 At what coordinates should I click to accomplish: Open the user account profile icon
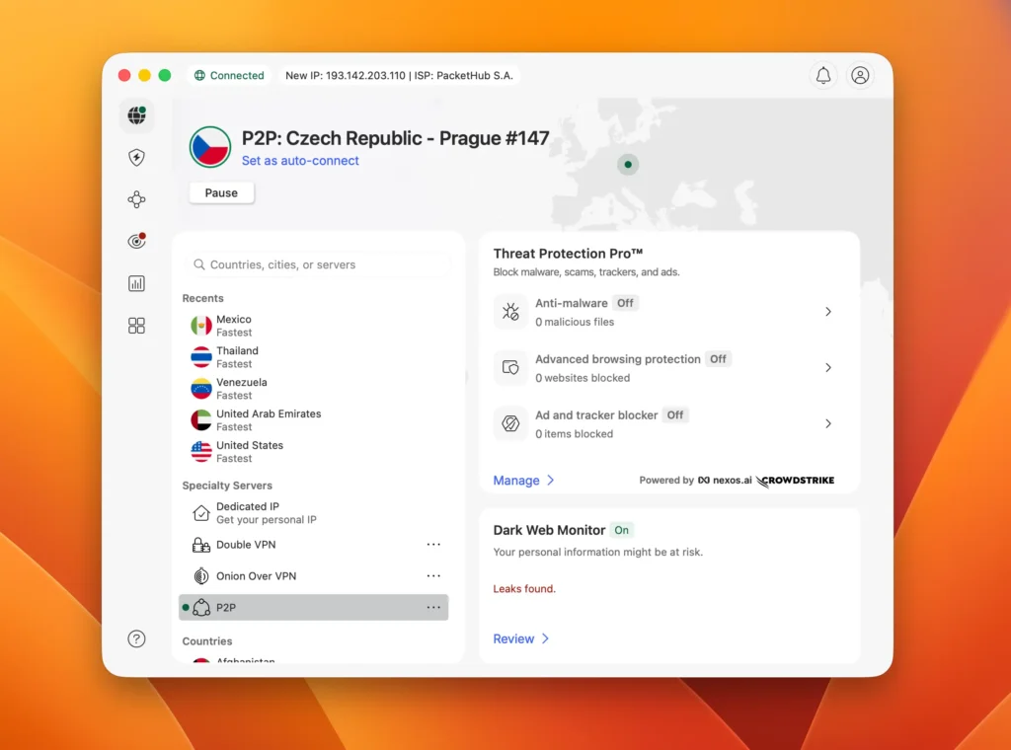pyautogui.click(x=861, y=76)
